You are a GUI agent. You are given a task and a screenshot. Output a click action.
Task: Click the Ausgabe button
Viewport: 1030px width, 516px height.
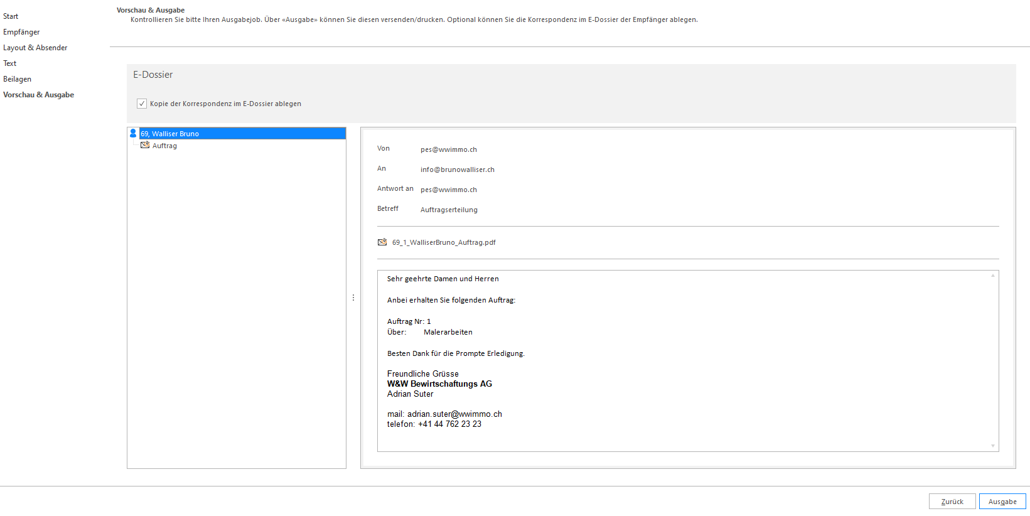coord(1002,502)
